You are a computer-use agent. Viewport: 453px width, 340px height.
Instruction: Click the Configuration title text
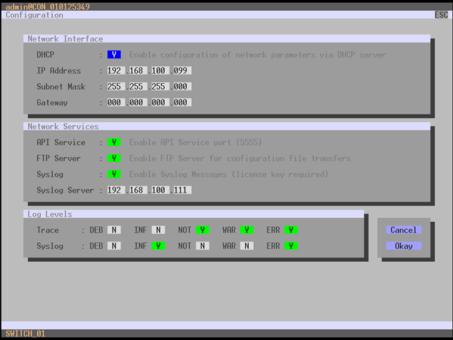(x=34, y=15)
